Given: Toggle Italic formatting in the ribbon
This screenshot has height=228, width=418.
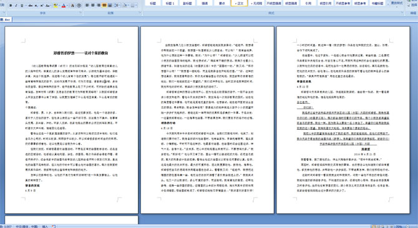Looking at the screenshot, I should [x=16, y=6].
